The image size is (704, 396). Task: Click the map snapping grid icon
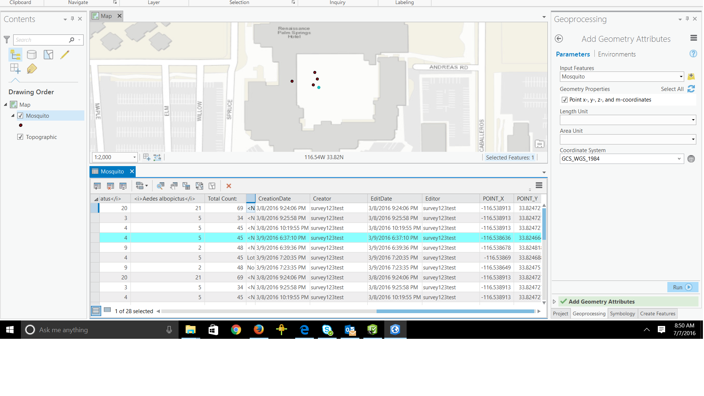point(147,157)
